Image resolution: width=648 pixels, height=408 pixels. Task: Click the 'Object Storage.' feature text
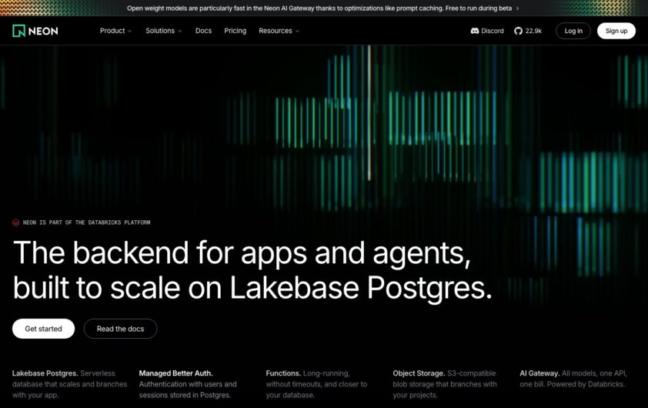click(x=419, y=373)
